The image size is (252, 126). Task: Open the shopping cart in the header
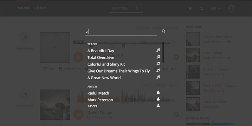[190, 9]
